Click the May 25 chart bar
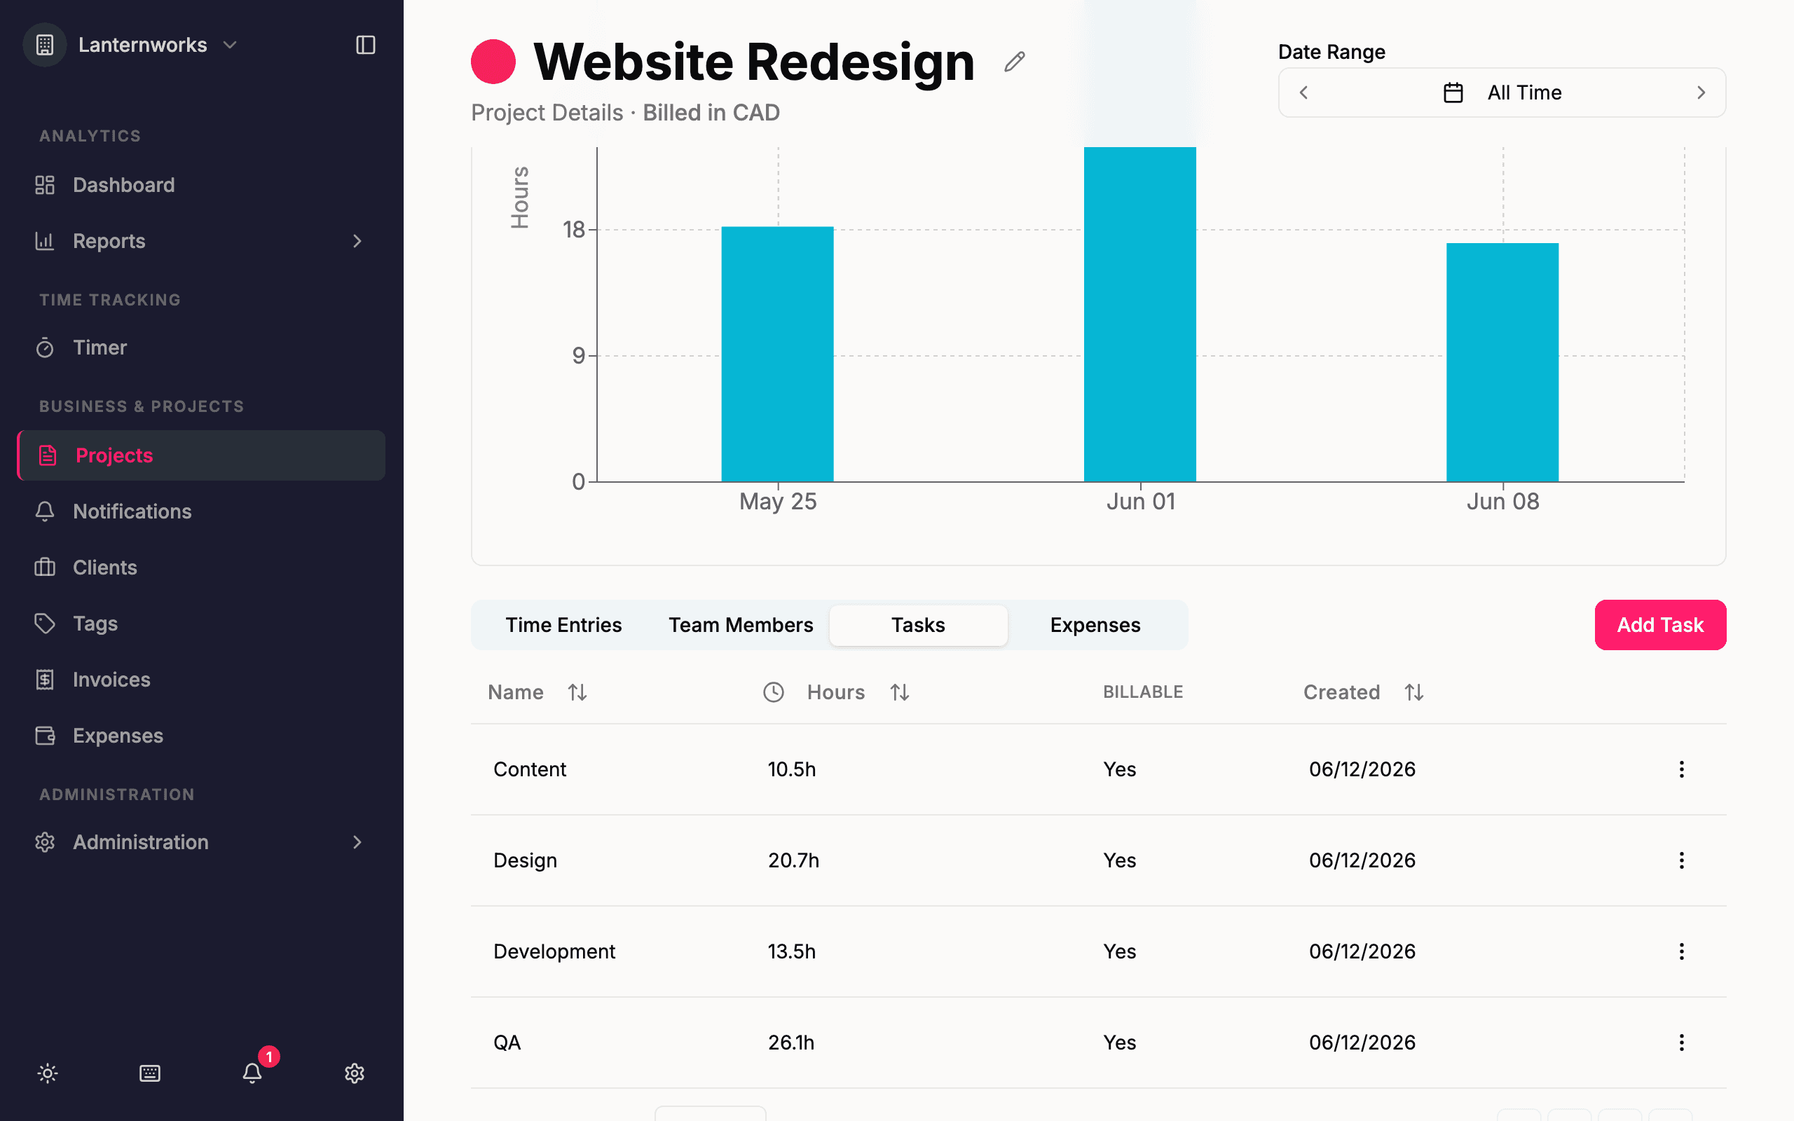Screen dimensions: 1794x1121 coord(778,355)
